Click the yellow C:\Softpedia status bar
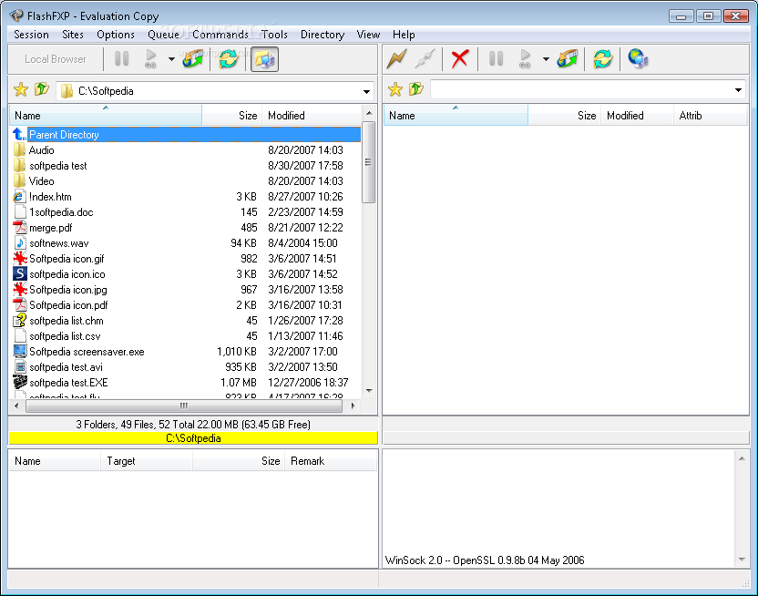 pyautogui.click(x=193, y=438)
